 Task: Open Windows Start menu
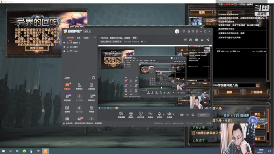tap(3, 151)
